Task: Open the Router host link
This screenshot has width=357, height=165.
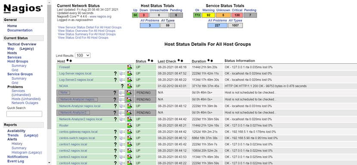Action: [64, 126]
